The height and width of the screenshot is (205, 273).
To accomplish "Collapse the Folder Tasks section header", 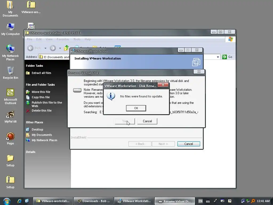I will [x=34, y=66].
